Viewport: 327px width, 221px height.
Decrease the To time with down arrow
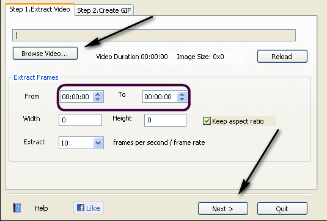(x=182, y=99)
